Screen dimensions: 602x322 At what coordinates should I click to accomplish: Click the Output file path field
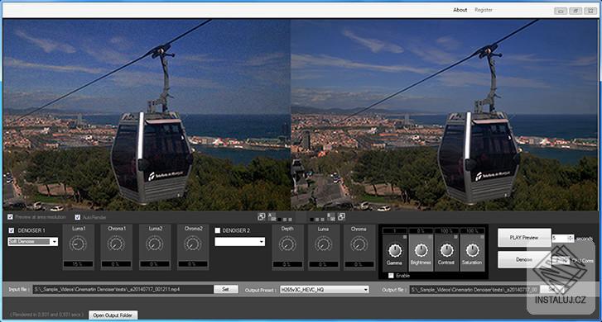coord(474,290)
